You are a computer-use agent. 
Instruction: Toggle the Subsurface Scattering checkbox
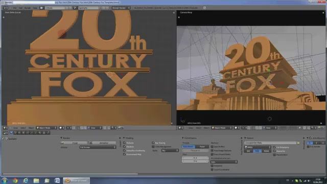(x=125, y=150)
